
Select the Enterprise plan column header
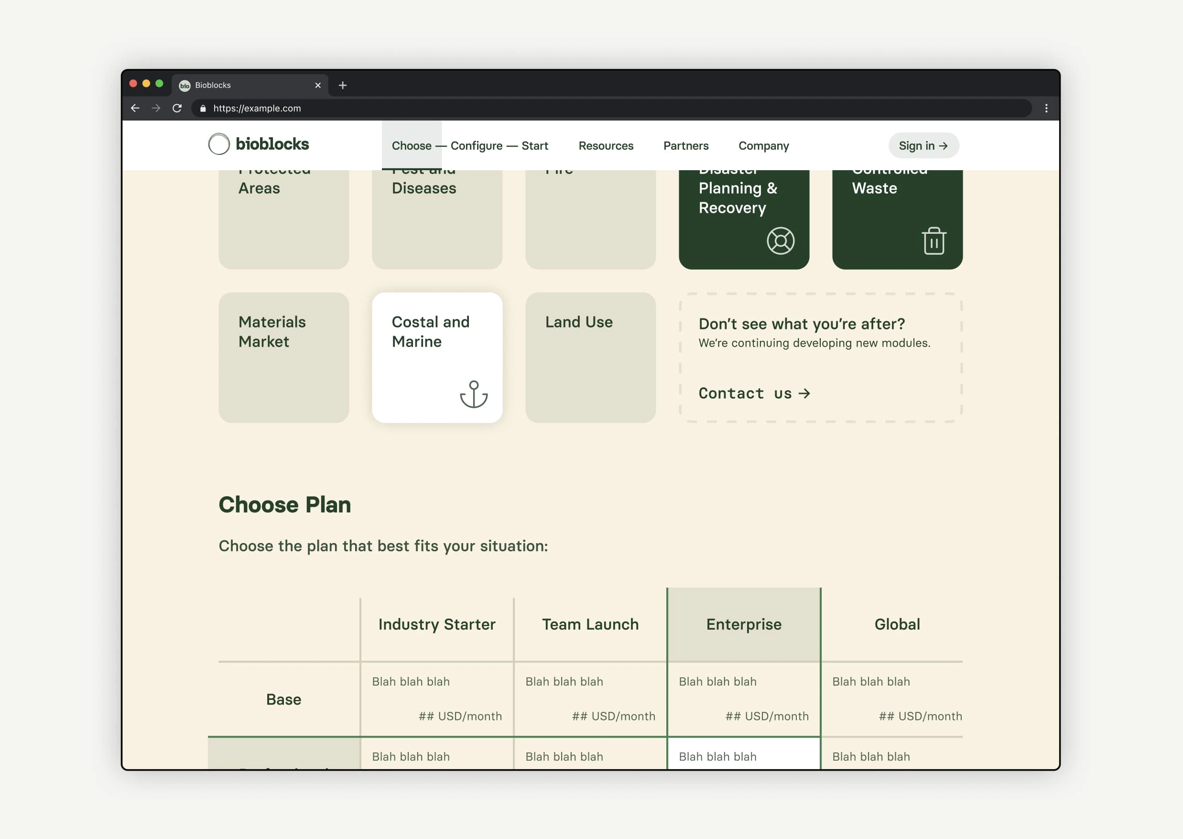point(743,624)
